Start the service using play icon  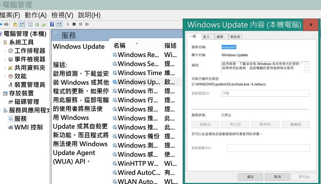pos(68,24)
